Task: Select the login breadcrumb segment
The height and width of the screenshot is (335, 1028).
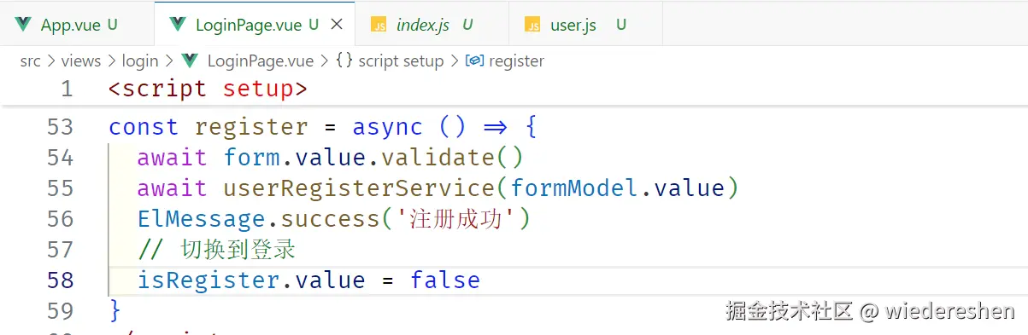Action: tap(140, 61)
